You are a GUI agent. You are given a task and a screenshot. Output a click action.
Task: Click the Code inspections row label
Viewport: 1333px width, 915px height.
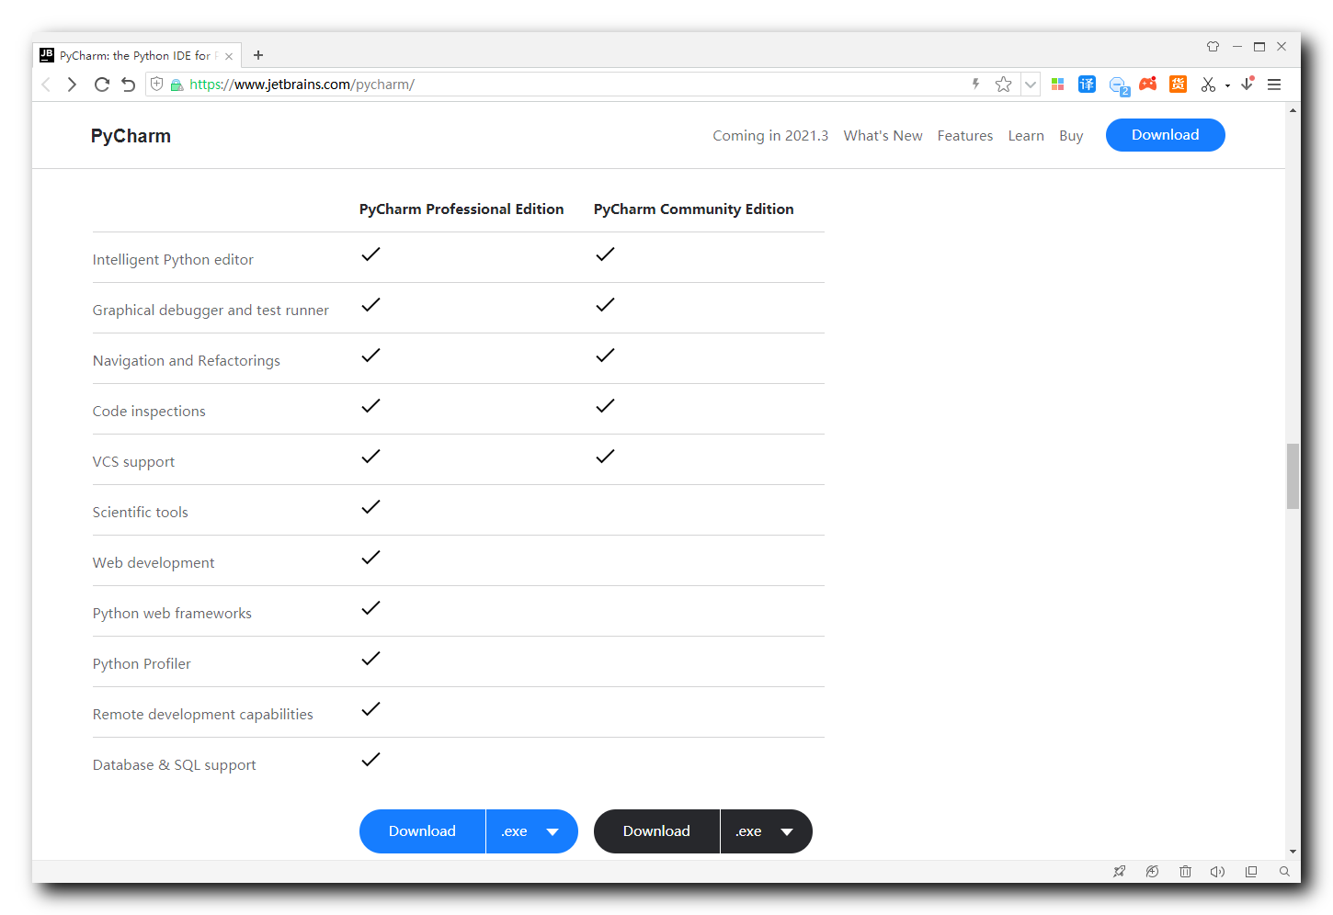(149, 412)
